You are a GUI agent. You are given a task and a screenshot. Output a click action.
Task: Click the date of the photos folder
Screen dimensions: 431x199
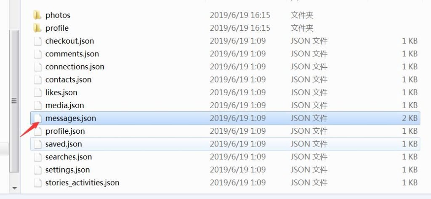240,15
